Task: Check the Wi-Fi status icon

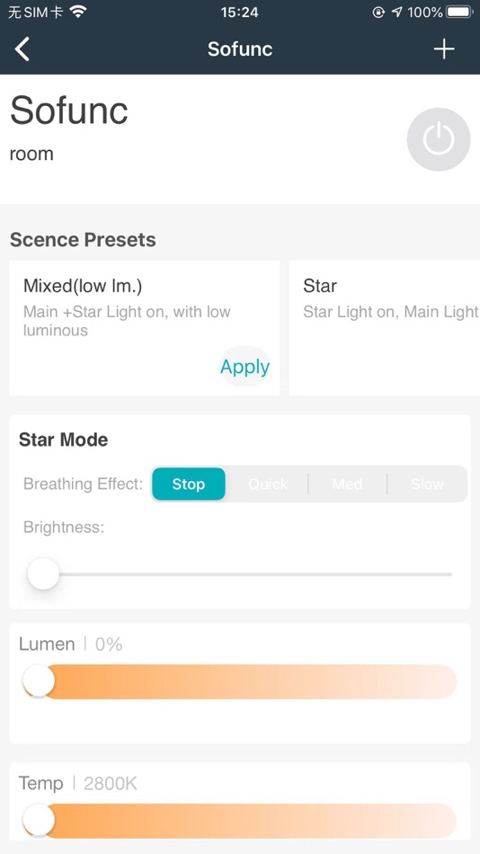Action: point(78,12)
